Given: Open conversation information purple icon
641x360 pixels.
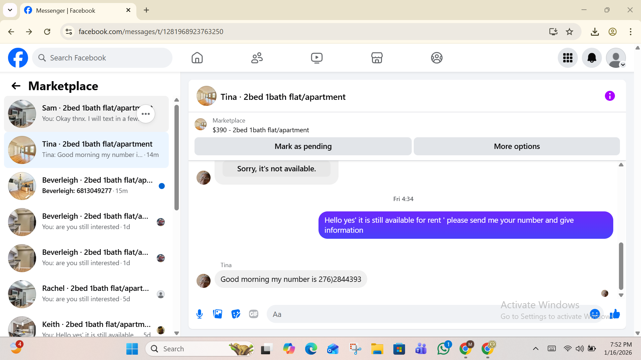Looking at the screenshot, I should (x=610, y=96).
